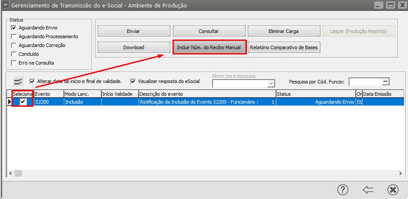Toggle Alterar data de início e final checkbox
The image size is (408, 199).
click(32, 81)
